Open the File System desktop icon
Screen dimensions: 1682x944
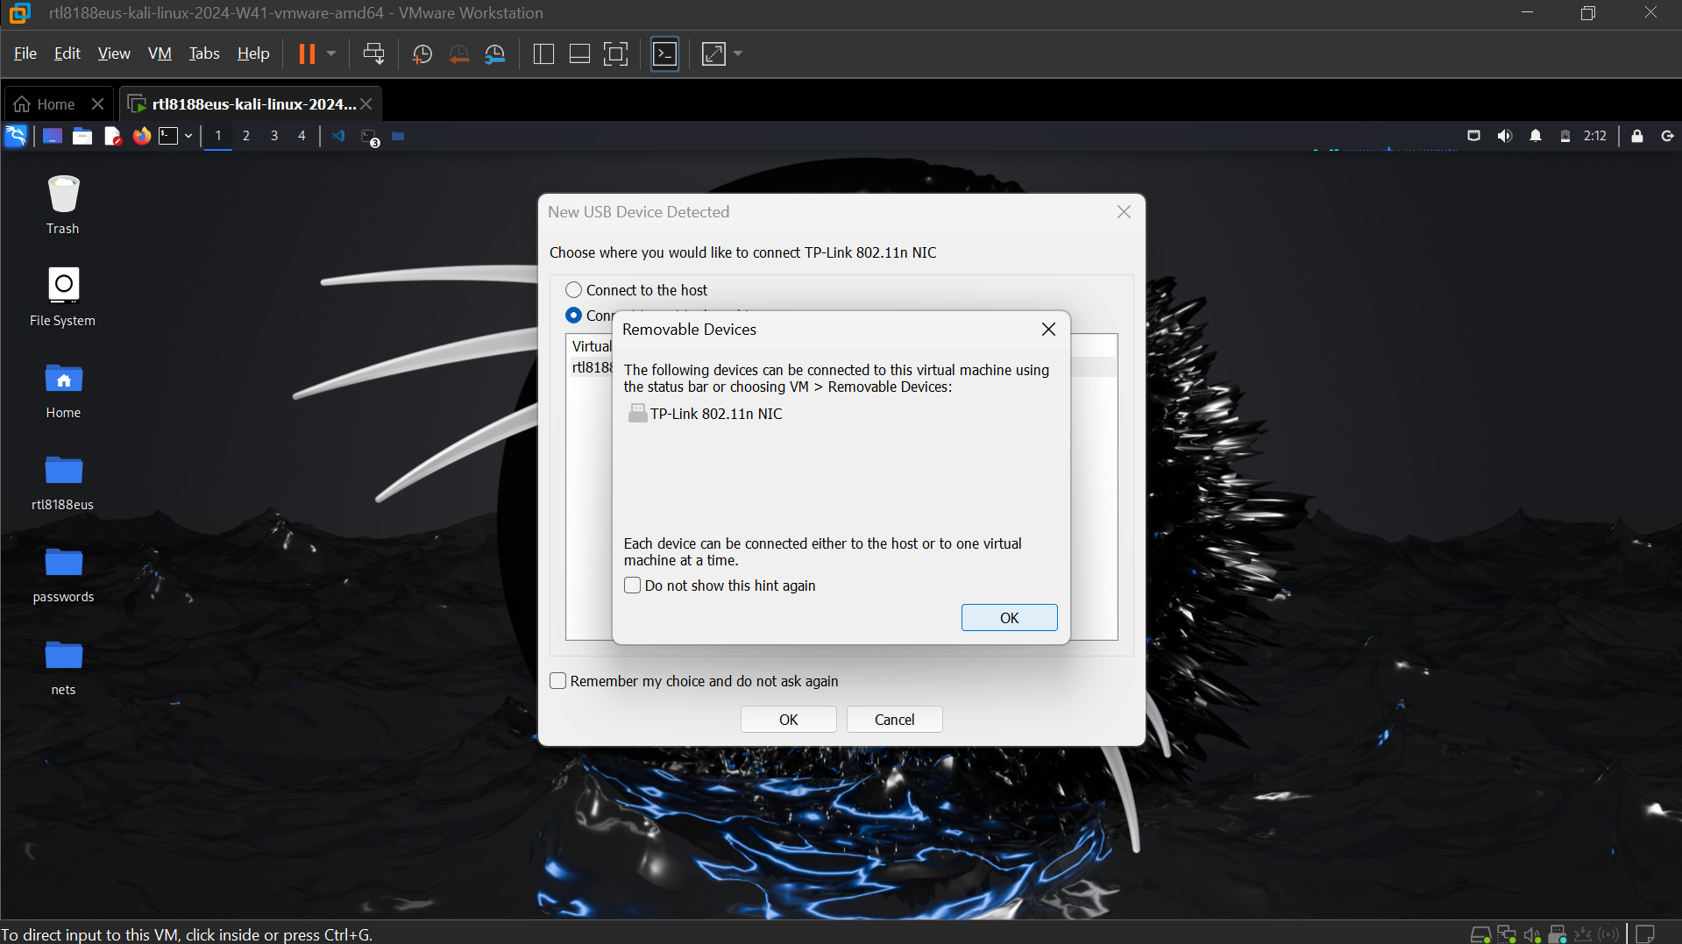click(x=63, y=297)
